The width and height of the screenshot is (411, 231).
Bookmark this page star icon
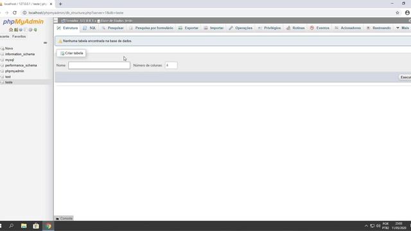398,13
